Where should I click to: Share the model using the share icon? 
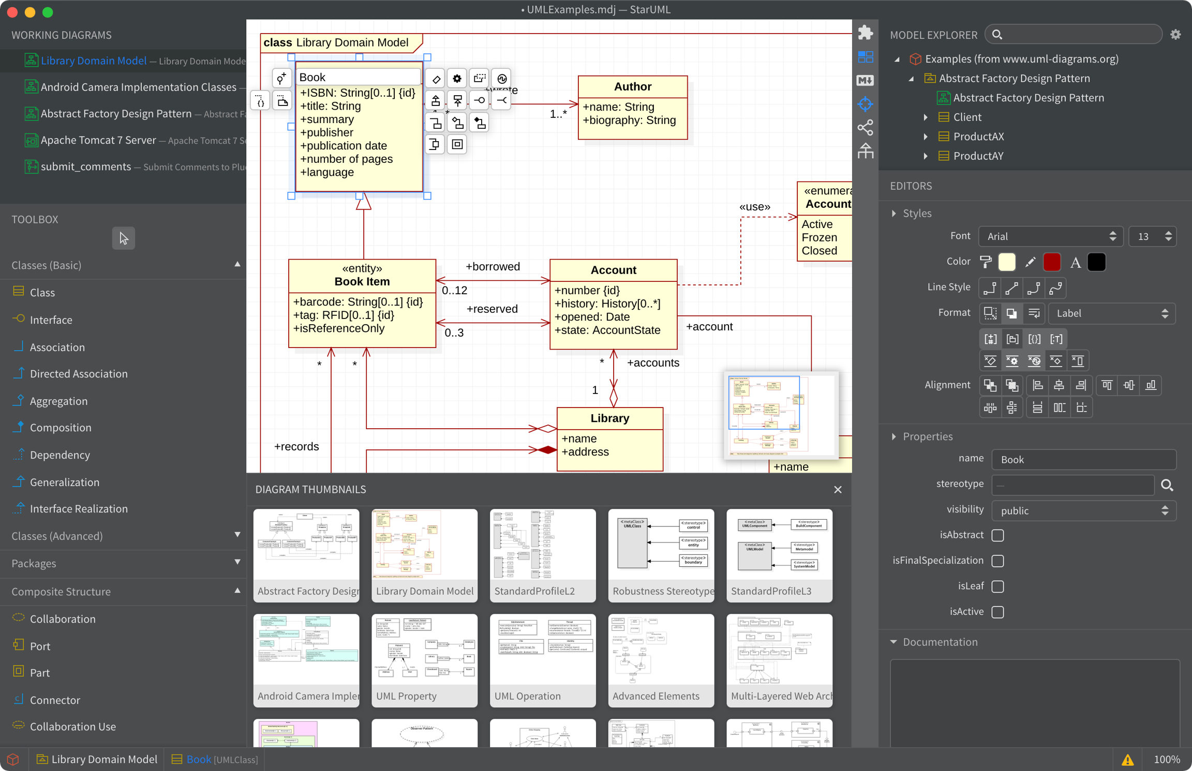click(865, 127)
